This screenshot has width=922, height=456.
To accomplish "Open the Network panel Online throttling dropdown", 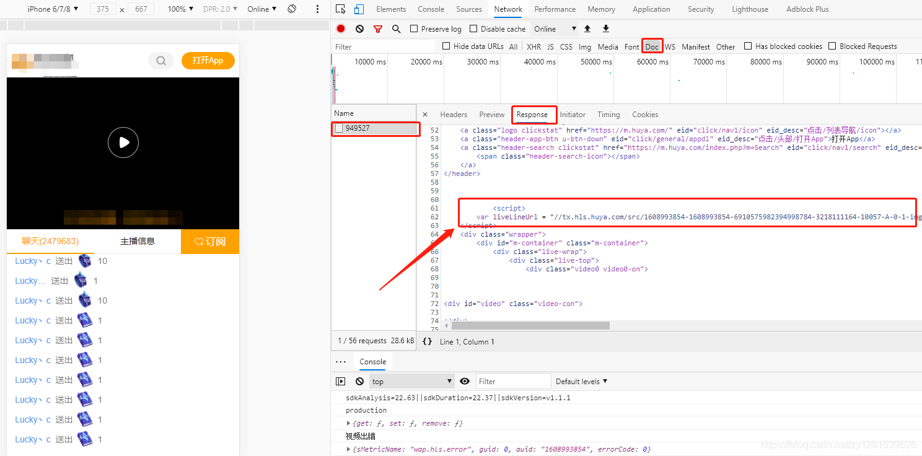I will pos(555,28).
